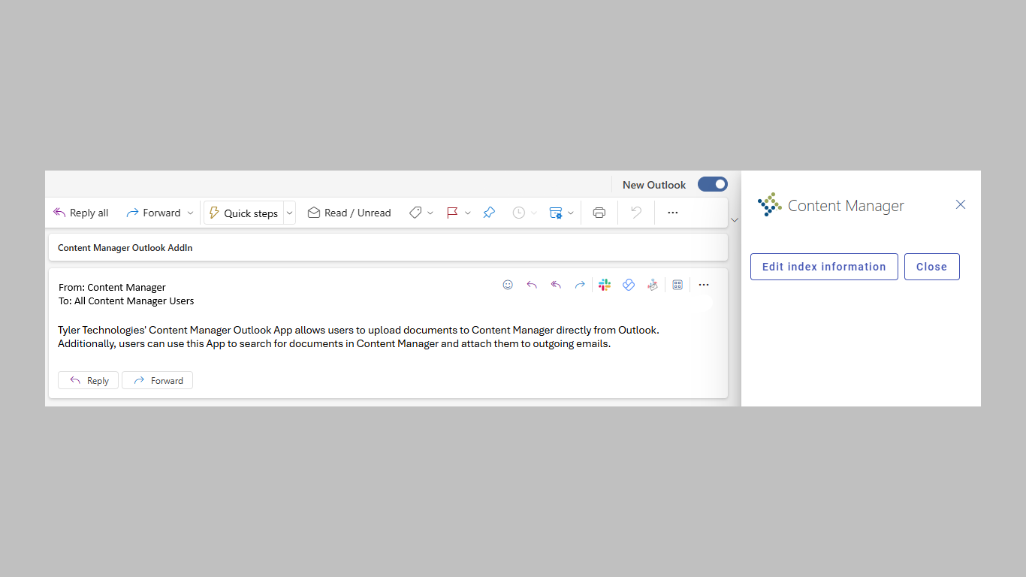This screenshot has height=577, width=1026.
Task: Open the blue diamond add-in icon
Action: pyautogui.click(x=629, y=285)
